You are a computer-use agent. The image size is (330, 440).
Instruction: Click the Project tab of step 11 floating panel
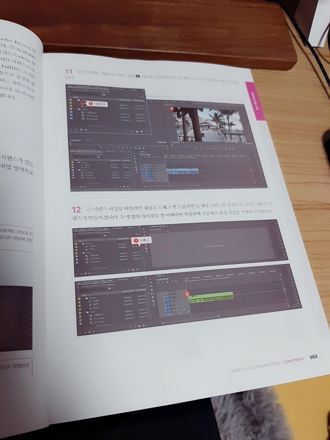pos(88,87)
